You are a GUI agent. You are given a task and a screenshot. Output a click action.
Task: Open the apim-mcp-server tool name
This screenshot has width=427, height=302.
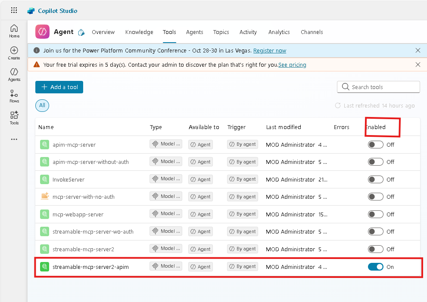74,145
